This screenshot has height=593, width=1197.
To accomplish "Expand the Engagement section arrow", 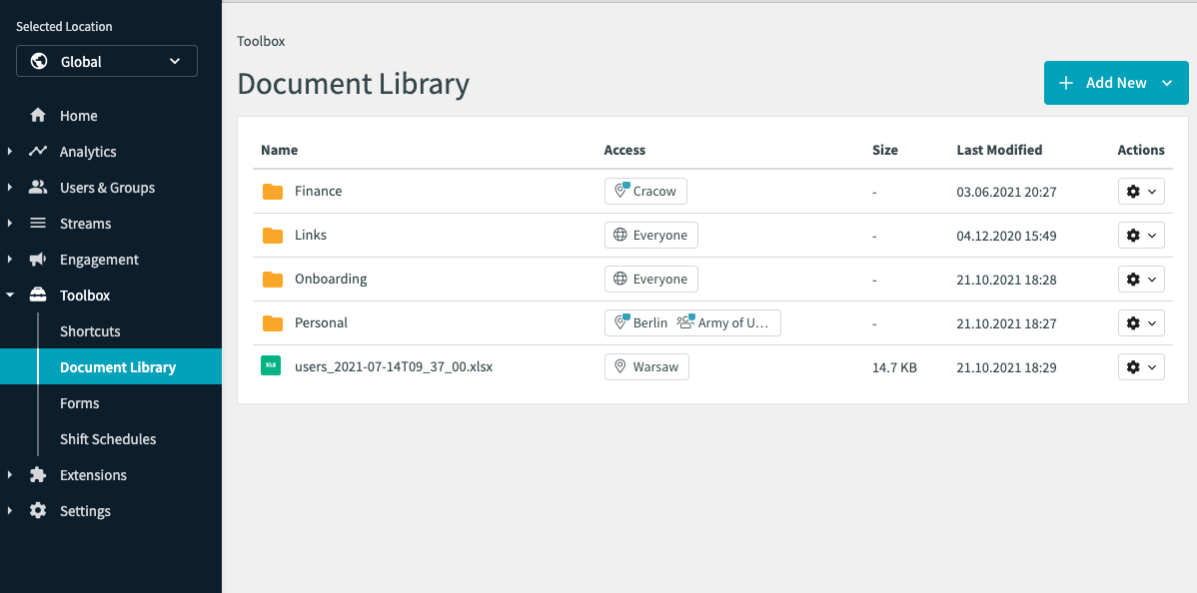I will 10,259.
